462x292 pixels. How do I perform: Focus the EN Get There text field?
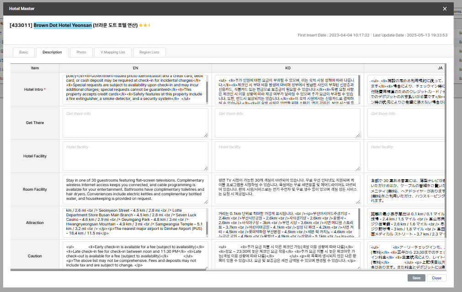click(x=135, y=123)
